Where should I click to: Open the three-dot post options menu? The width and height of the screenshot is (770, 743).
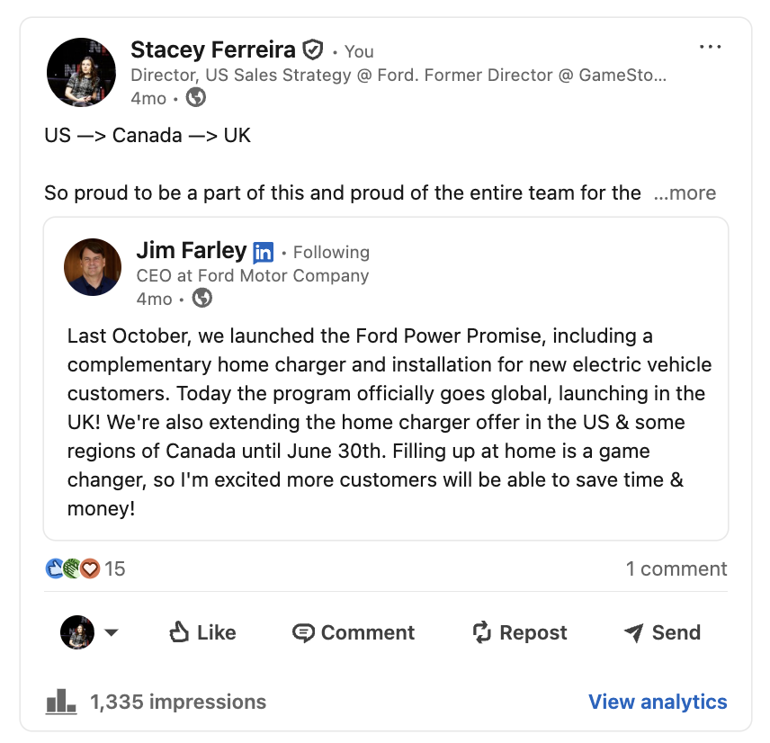click(x=710, y=48)
